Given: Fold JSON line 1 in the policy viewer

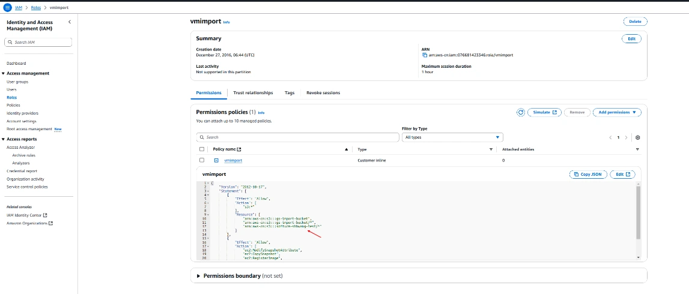Looking at the screenshot, I should 208,182.
